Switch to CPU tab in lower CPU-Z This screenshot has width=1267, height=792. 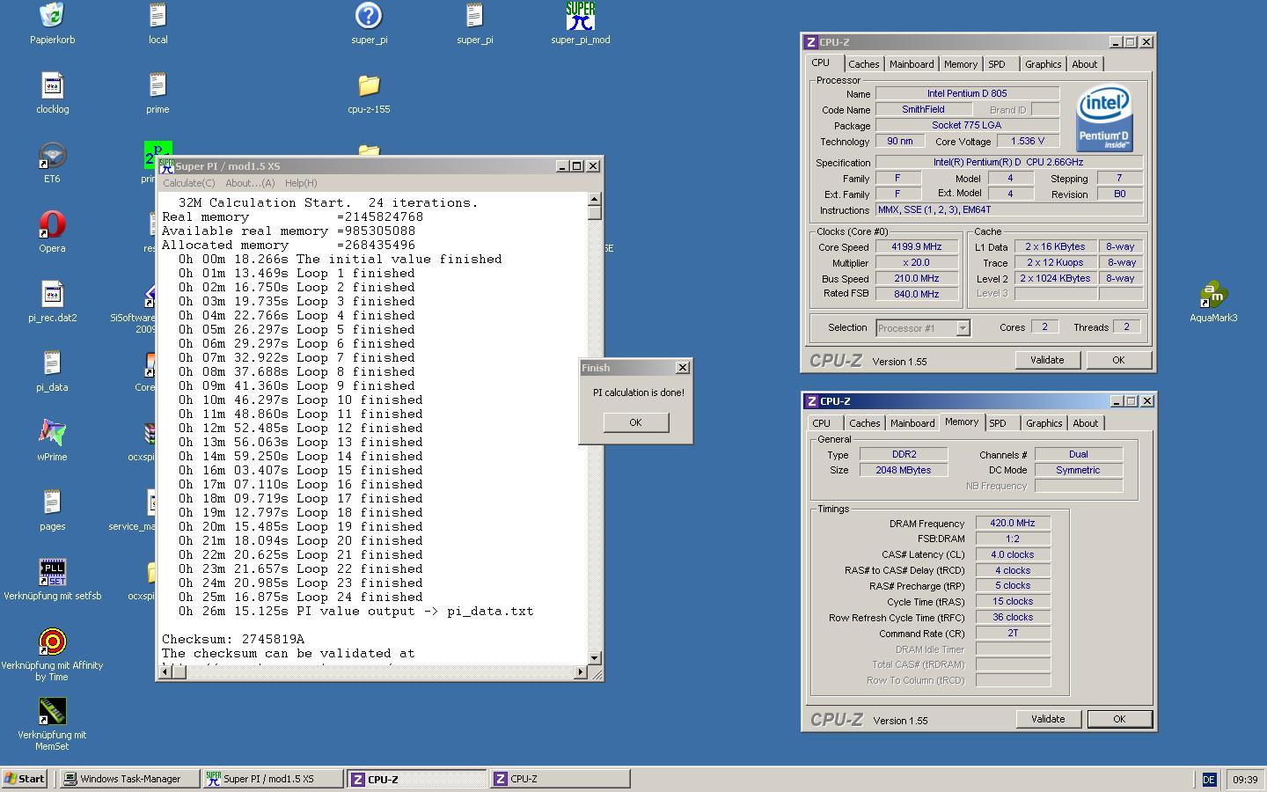pos(822,423)
